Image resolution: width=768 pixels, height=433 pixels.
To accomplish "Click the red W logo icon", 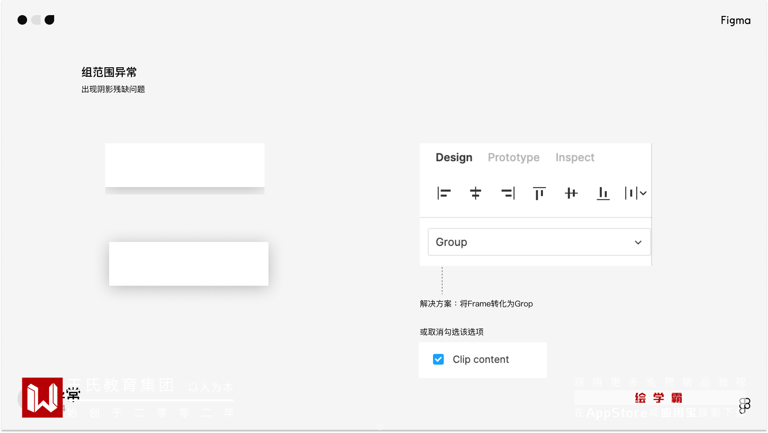I will click(42, 398).
